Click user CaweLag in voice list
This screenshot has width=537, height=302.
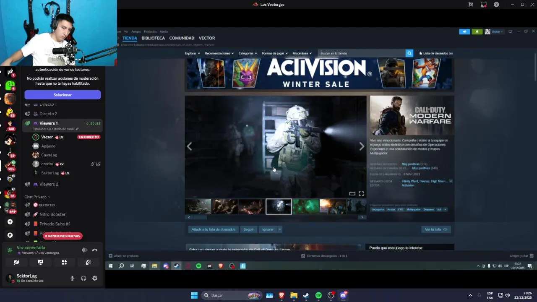pos(49,155)
